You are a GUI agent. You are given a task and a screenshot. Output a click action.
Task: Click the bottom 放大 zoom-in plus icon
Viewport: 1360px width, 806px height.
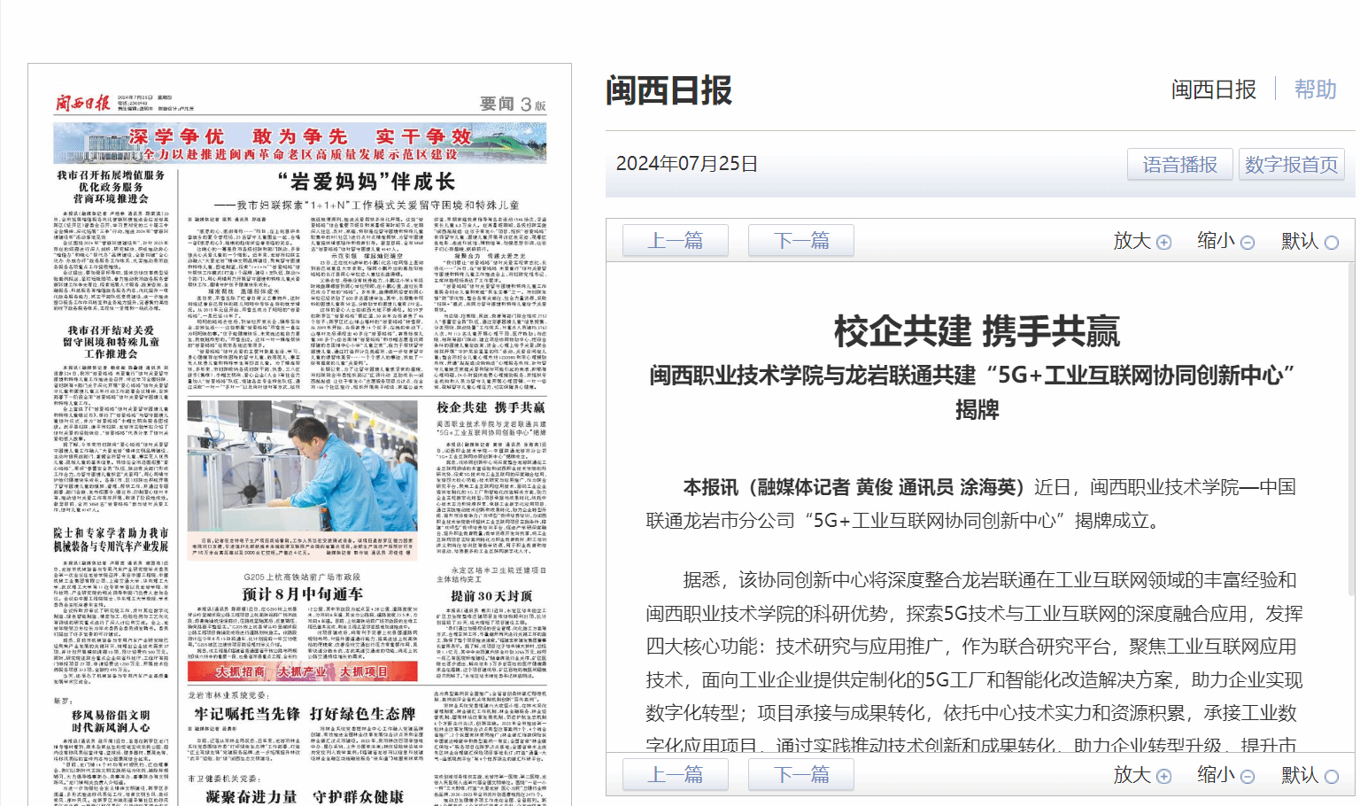[1163, 777]
